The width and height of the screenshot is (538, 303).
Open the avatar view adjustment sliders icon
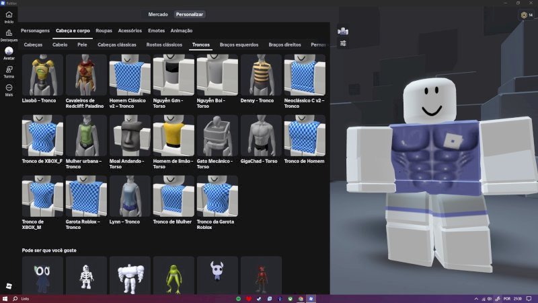343,43
